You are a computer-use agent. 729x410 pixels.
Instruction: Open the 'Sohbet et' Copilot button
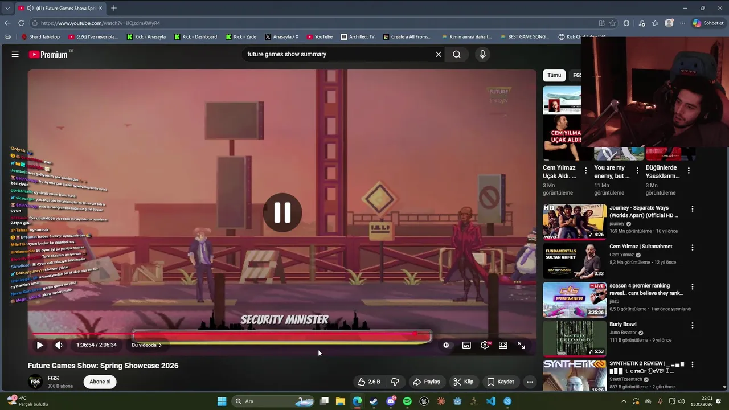pyautogui.click(x=708, y=23)
